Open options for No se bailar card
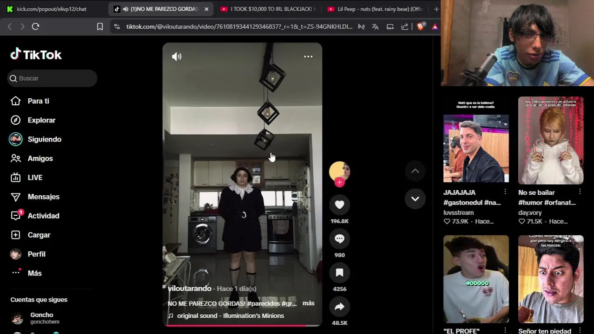Image resolution: width=594 pixels, height=334 pixels. [580, 192]
